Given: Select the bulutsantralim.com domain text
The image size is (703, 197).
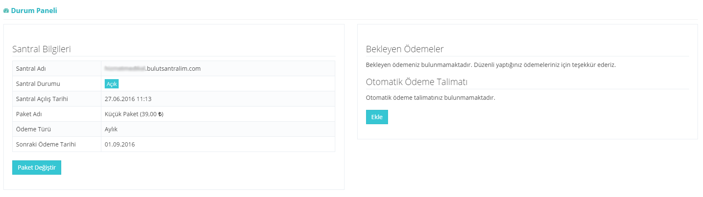Looking at the screenshot, I should coord(174,69).
